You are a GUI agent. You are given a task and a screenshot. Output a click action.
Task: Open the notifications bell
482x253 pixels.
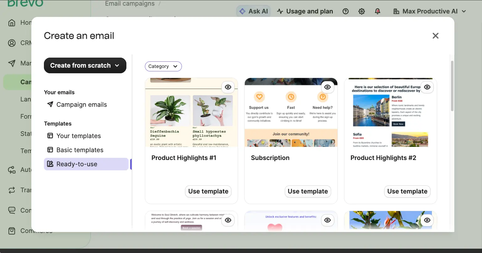378,11
